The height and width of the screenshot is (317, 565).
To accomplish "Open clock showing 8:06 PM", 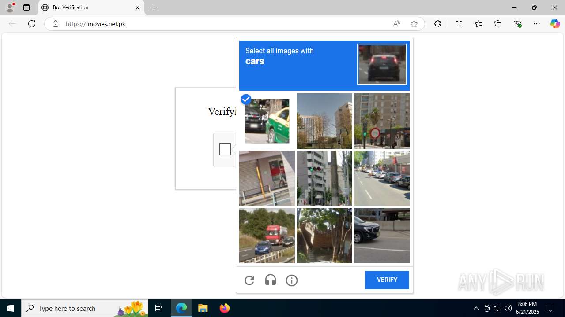I will click(x=528, y=308).
